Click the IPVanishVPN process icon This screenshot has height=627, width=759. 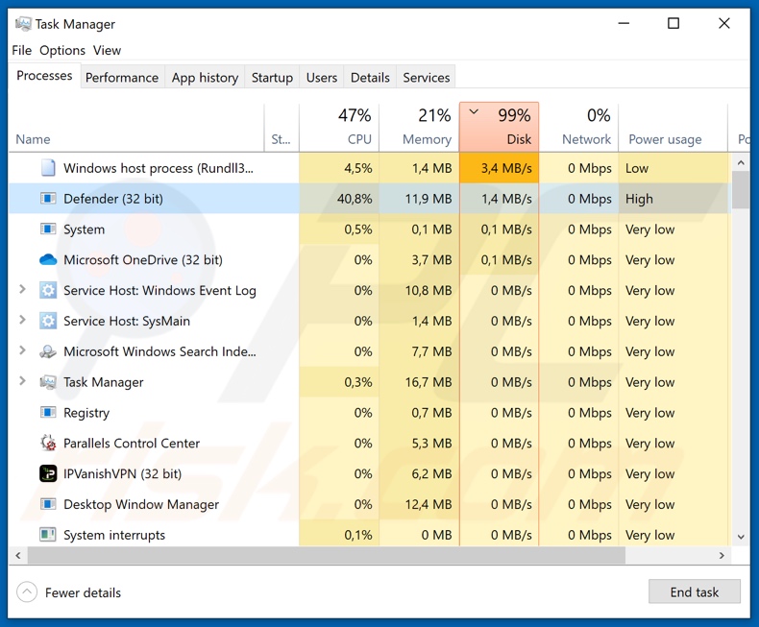coord(48,473)
